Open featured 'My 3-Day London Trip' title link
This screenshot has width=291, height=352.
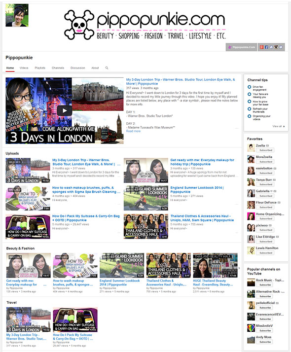click(x=181, y=81)
